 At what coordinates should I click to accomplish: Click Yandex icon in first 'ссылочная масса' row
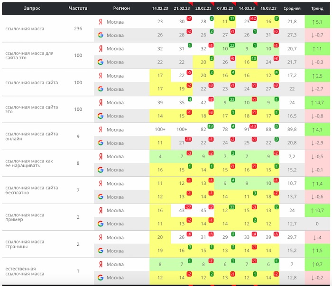click(x=101, y=22)
